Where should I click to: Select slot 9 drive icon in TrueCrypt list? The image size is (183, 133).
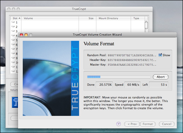[13, 58]
